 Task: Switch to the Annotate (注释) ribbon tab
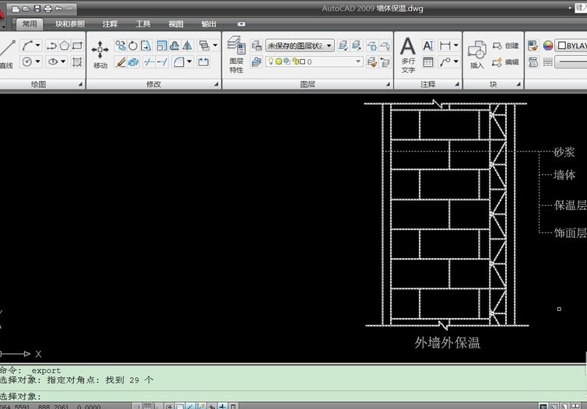point(110,24)
